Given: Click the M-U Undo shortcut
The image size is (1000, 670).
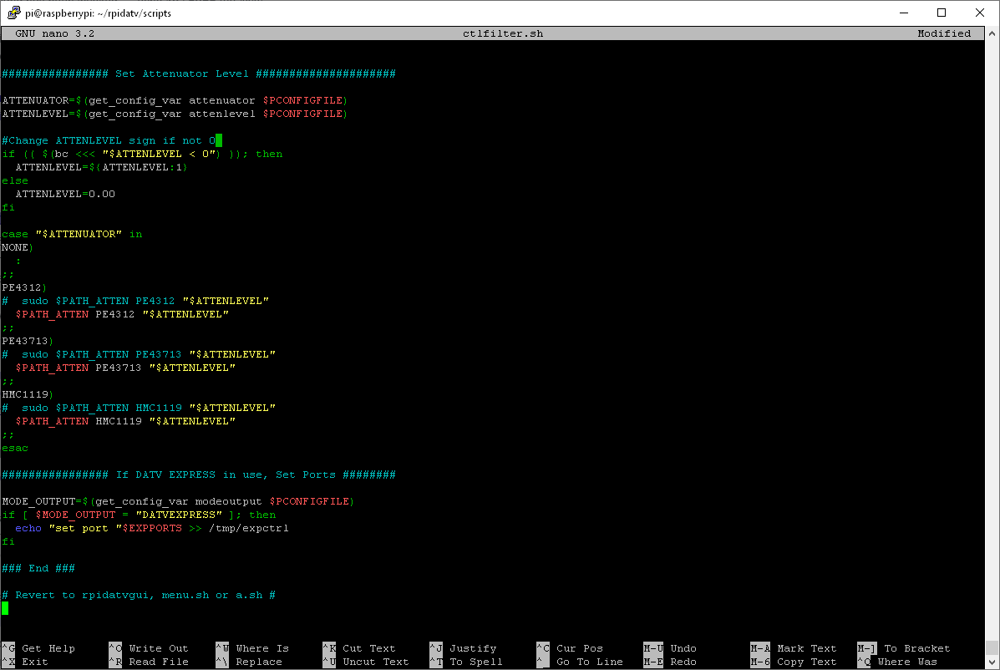Looking at the screenshot, I should coord(670,648).
